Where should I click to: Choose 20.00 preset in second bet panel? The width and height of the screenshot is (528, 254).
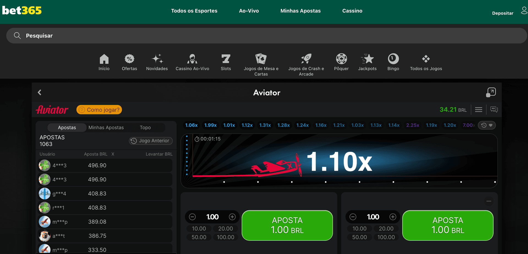click(x=386, y=229)
